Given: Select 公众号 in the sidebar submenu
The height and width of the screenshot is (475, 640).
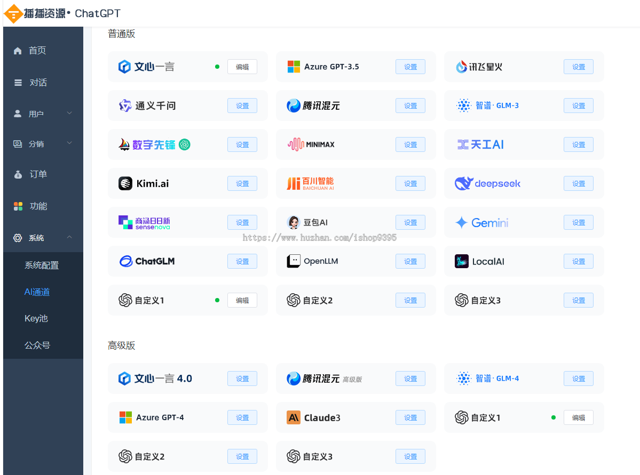Looking at the screenshot, I should [x=37, y=345].
